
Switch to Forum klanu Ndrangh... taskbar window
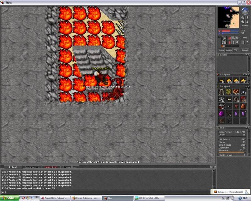(x=55, y=198)
